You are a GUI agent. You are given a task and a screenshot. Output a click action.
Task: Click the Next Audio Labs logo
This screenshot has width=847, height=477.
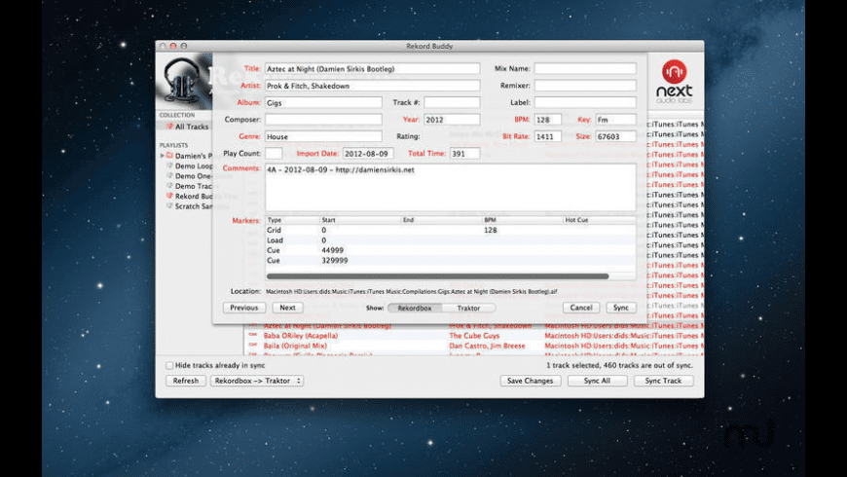click(674, 80)
